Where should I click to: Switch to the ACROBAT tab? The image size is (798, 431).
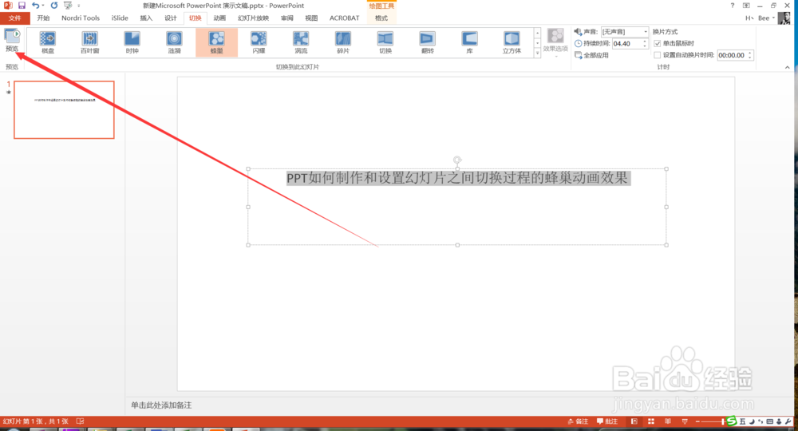tap(345, 18)
